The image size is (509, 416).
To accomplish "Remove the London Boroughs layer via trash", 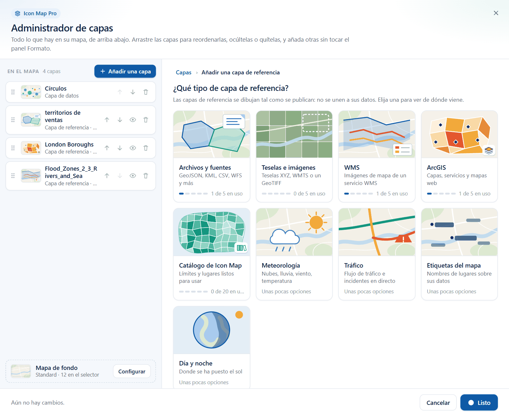I will pos(146,148).
